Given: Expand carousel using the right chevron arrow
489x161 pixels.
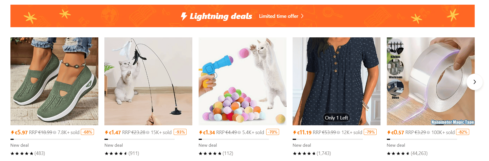Looking at the screenshot, I should [x=474, y=82].
